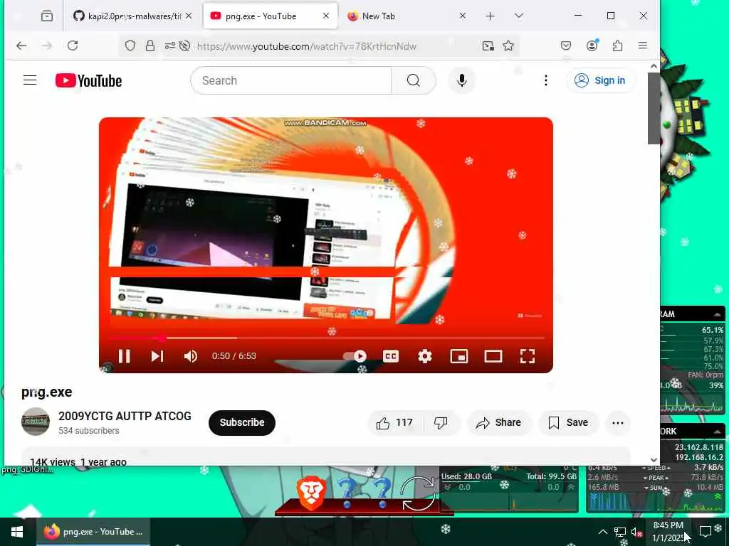Image resolution: width=729 pixels, height=546 pixels.
Task: Pause the video
Action: pos(124,356)
